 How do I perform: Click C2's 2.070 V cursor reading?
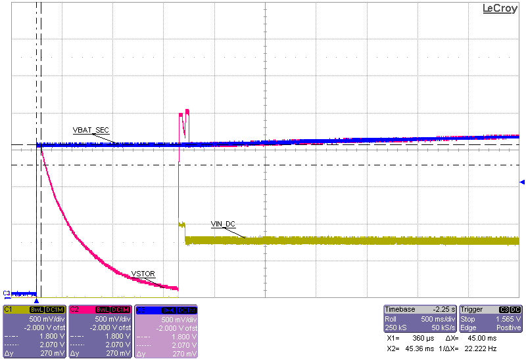pos(118,345)
